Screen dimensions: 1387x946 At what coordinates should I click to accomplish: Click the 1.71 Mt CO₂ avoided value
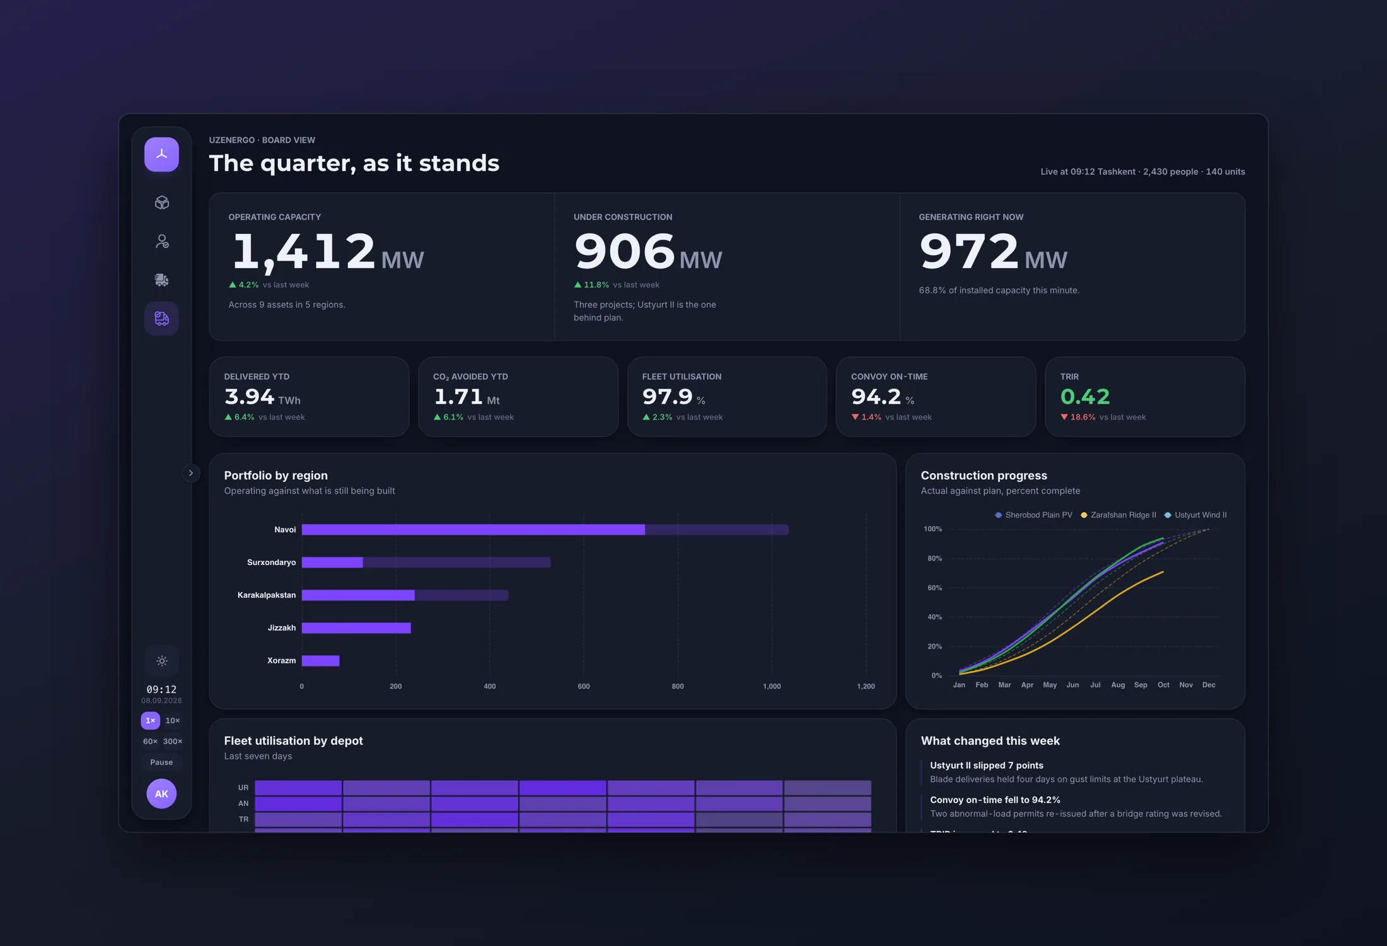467,397
